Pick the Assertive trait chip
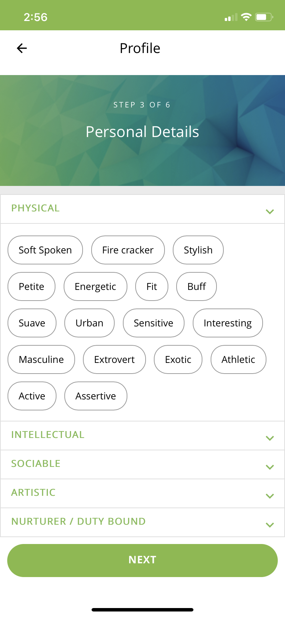This screenshot has width=285, height=617. pyautogui.click(x=96, y=396)
